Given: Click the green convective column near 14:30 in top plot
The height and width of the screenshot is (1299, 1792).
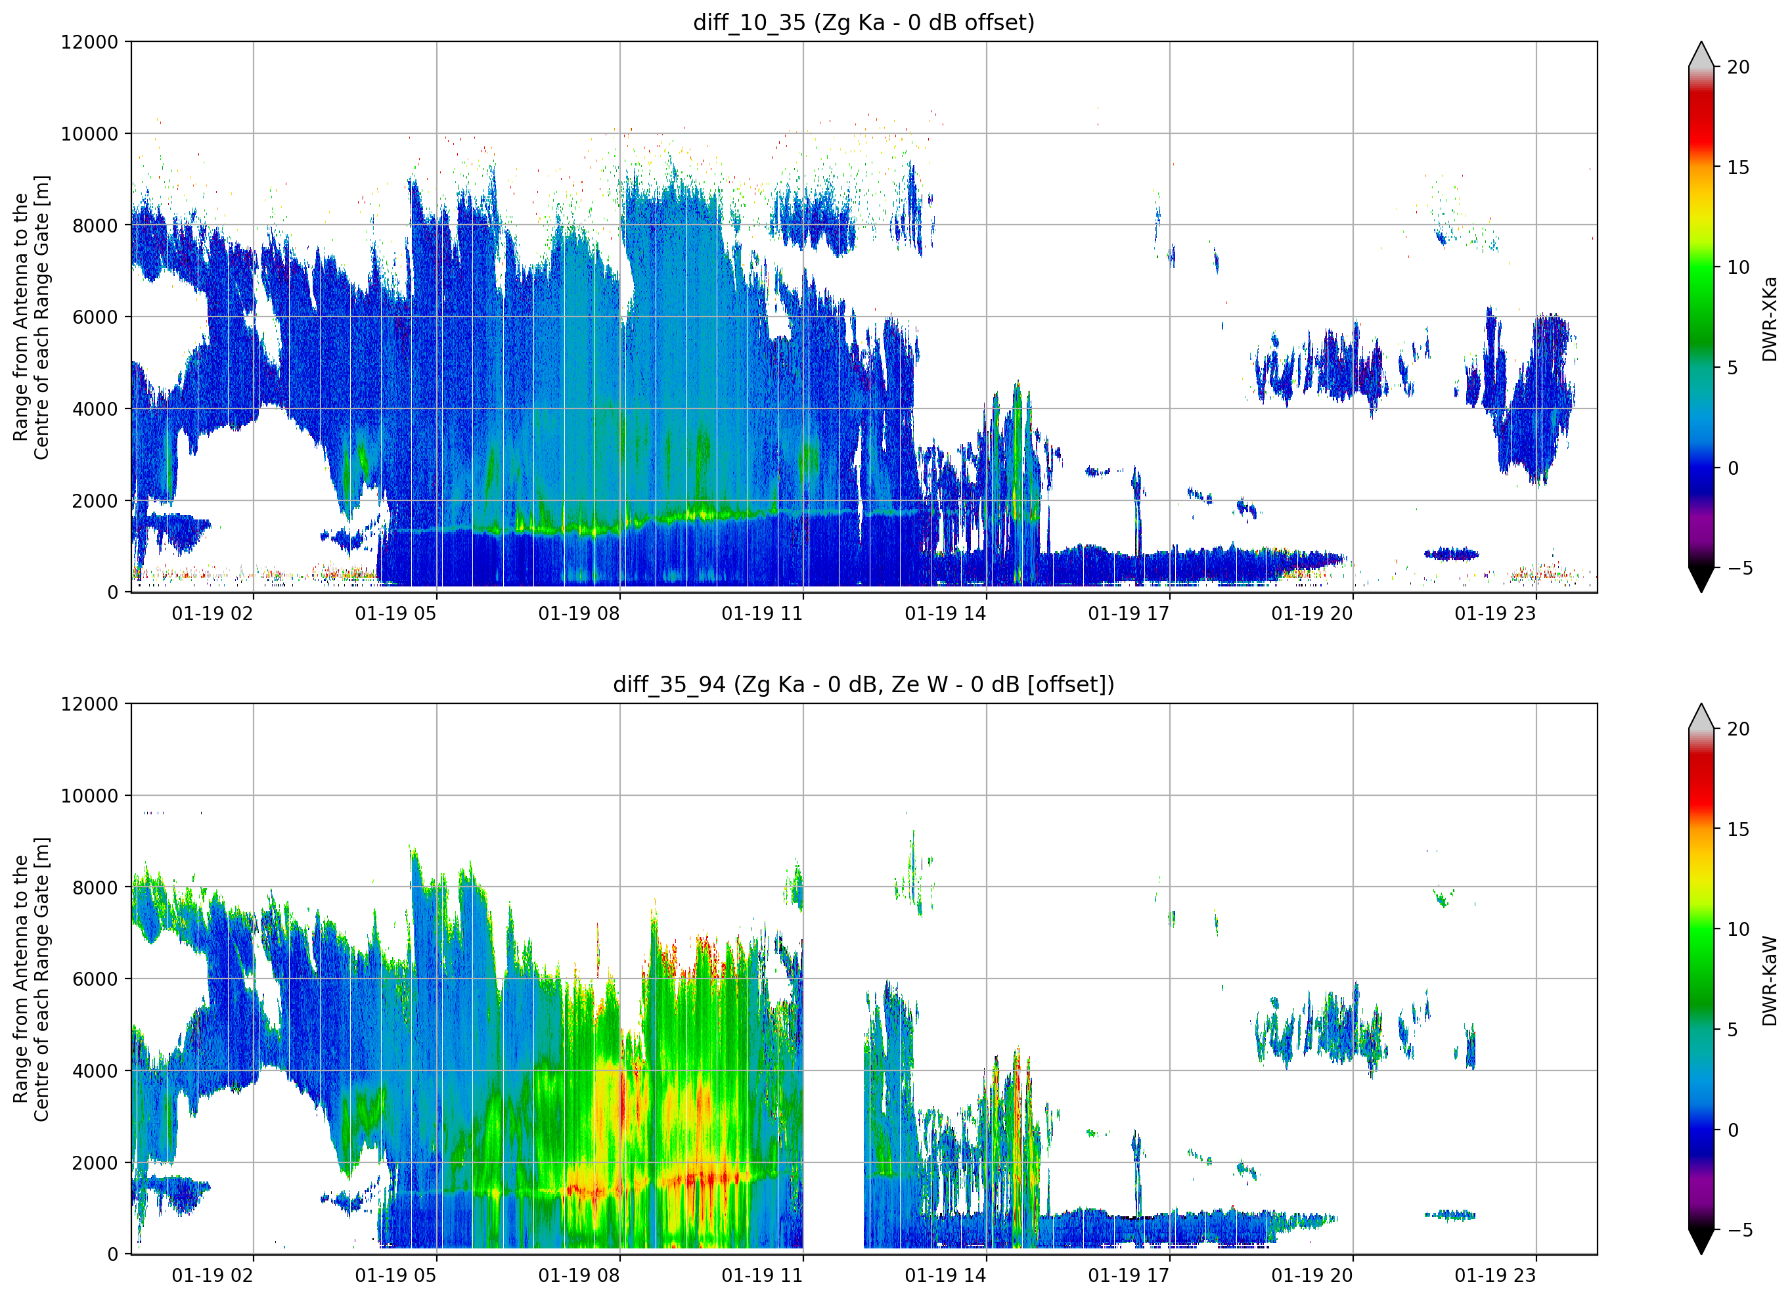Looking at the screenshot, I should (1018, 482).
